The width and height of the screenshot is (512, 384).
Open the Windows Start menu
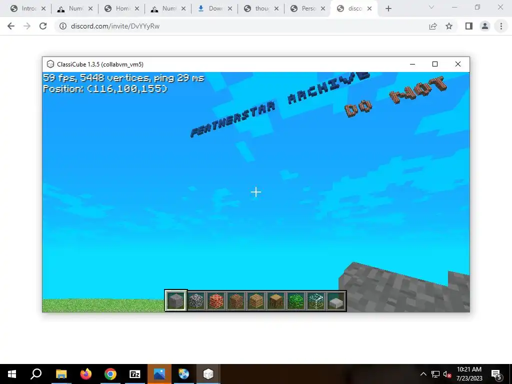(12, 374)
